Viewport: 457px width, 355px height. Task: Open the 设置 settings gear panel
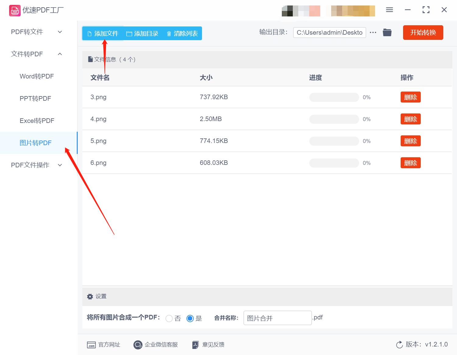(x=90, y=296)
